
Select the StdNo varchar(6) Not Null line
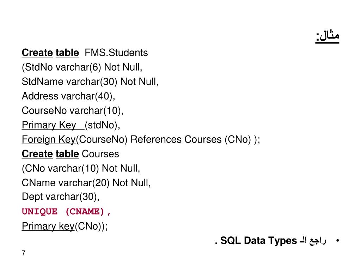(x=82, y=67)
